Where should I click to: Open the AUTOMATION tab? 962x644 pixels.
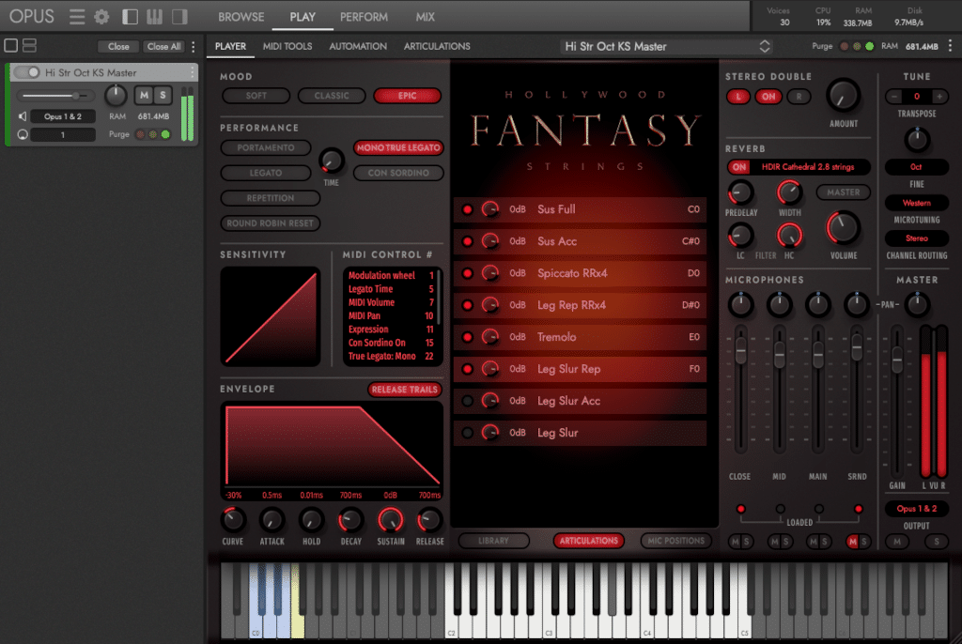358,47
